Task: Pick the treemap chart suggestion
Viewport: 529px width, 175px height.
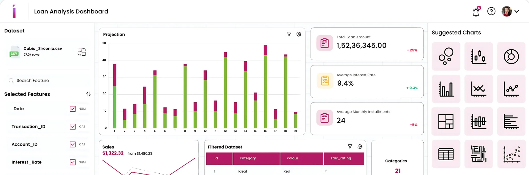Action: (446, 121)
